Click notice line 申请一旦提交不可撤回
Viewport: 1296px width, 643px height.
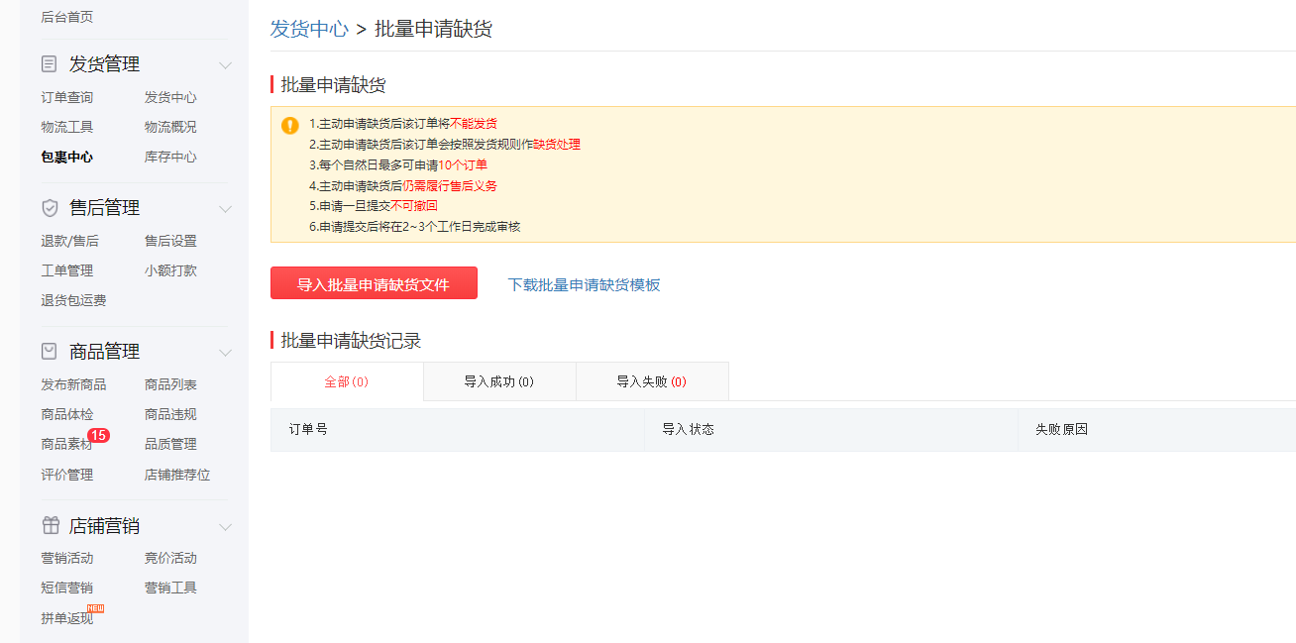coord(374,206)
